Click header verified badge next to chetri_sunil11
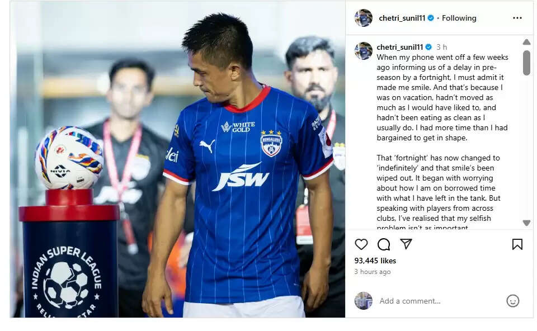Viewport: 537px width, 331px height. [x=431, y=18]
